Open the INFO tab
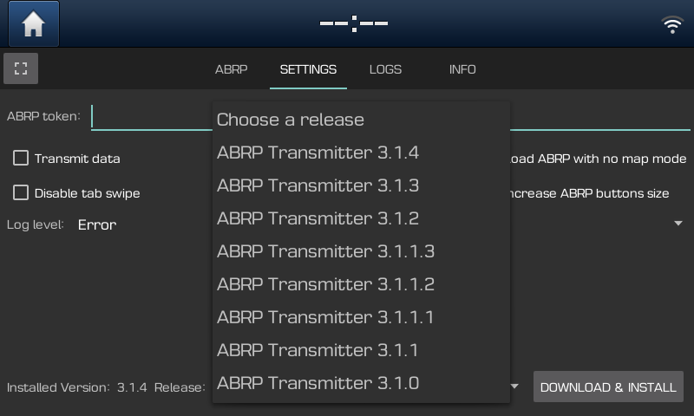 (x=462, y=69)
